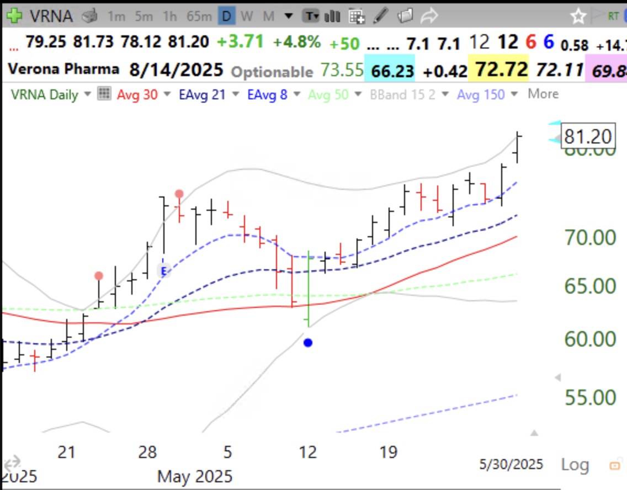Mark the chart with the star favorite icon
This screenshot has height=490, width=627.
(578, 17)
